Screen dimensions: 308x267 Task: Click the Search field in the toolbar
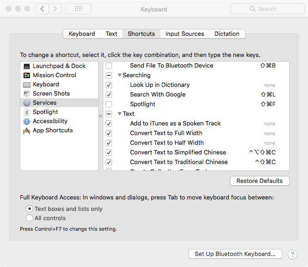click(x=267, y=9)
